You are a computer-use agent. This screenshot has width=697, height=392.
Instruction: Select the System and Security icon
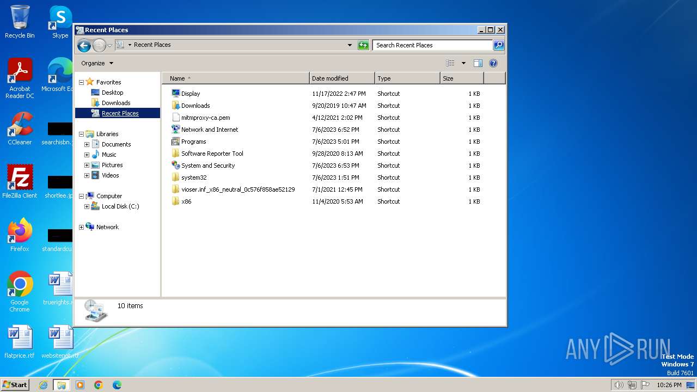point(175,166)
